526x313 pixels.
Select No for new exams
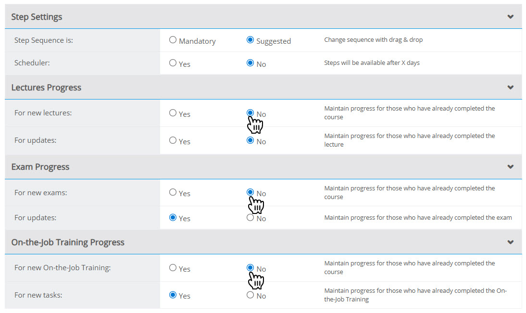coord(250,192)
